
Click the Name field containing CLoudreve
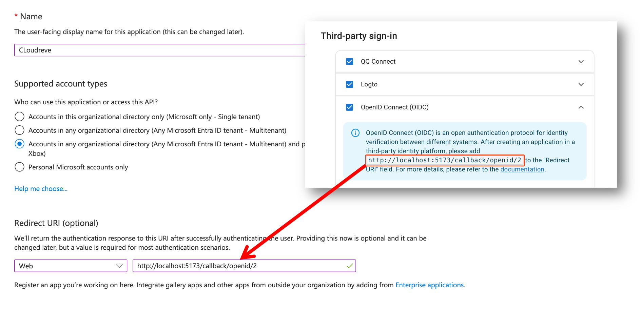(x=136, y=50)
